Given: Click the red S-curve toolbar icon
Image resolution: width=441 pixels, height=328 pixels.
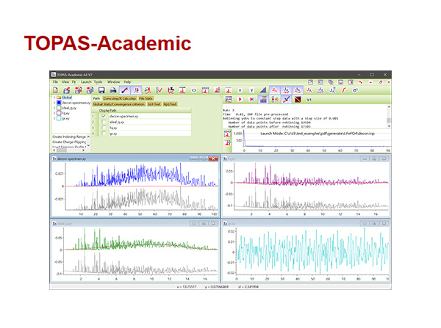Looking at the screenshot, I should coord(344,90).
